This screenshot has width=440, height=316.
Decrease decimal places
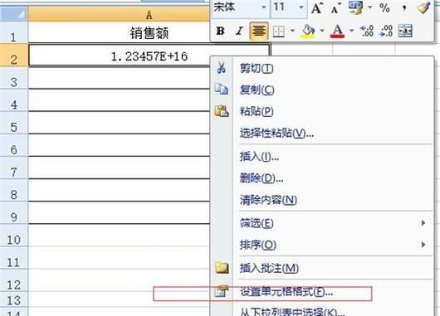[x=386, y=31]
